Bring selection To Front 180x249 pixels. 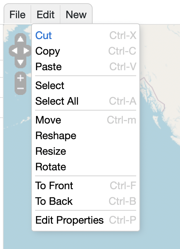[x=86, y=186]
